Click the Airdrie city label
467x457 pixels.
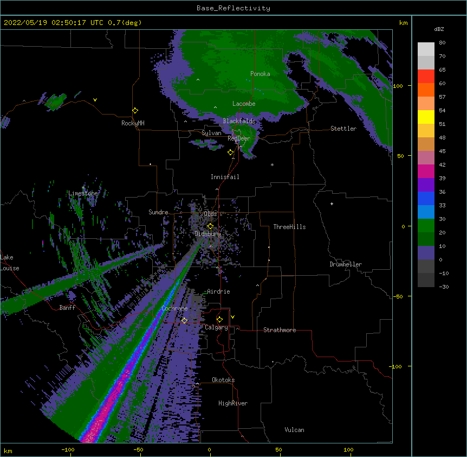(218, 291)
